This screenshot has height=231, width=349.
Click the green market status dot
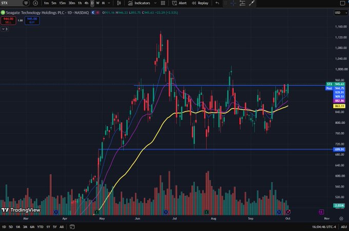coord(3,13)
